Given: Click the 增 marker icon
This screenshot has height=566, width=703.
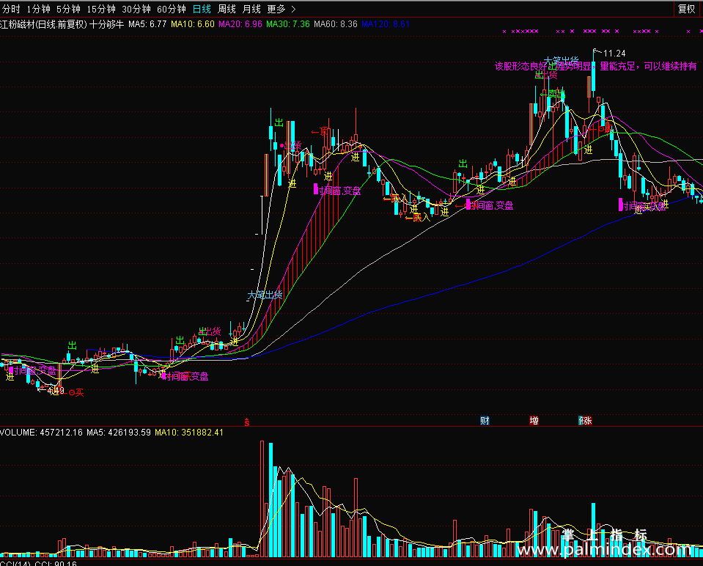Looking at the screenshot, I should coord(534,421).
